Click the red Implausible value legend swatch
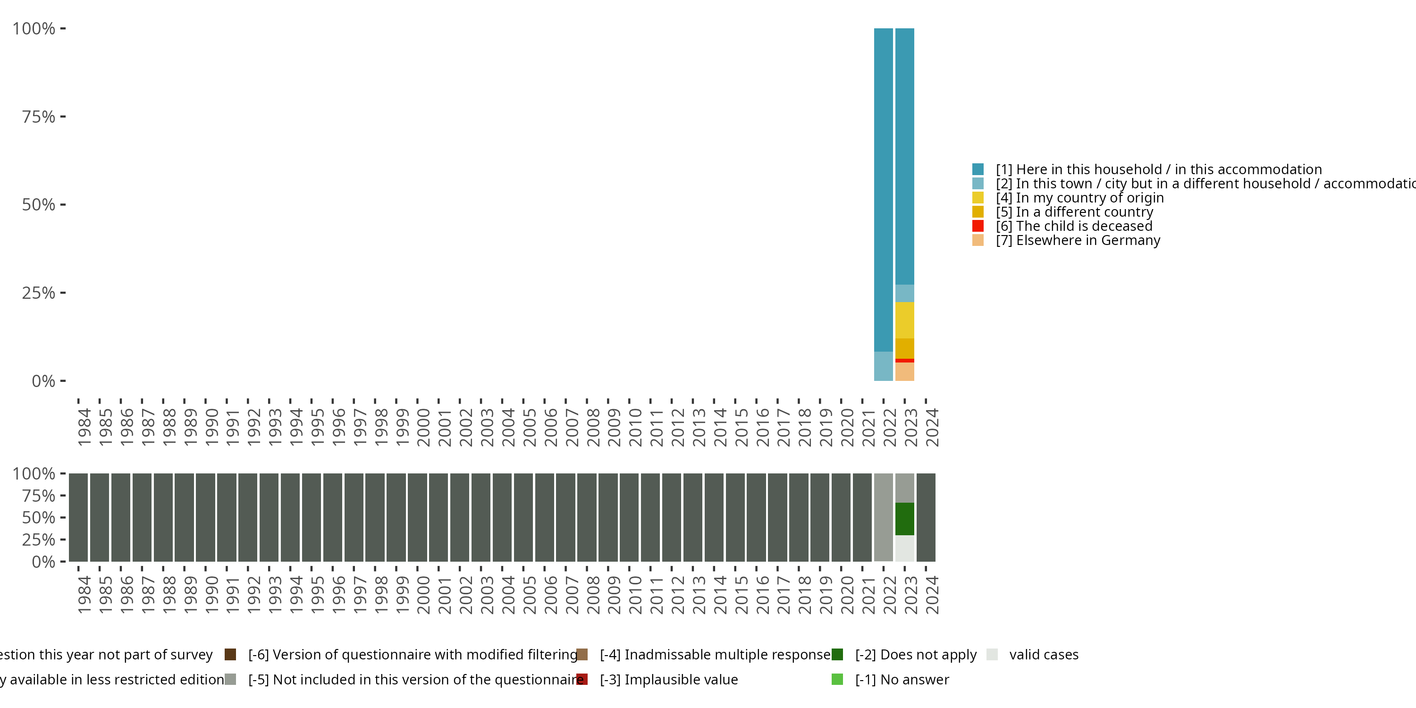The image size is (1416, 708). [x=582, y=679]
